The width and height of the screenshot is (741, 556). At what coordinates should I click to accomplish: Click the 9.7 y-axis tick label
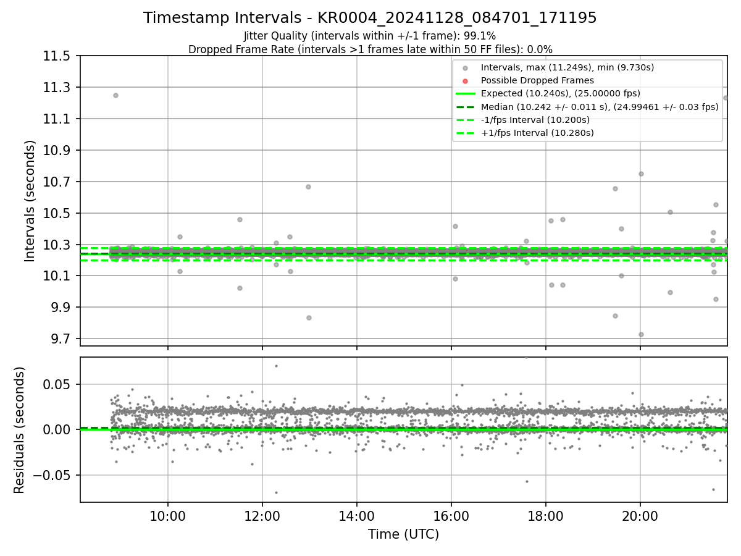[x=61, y=339]
